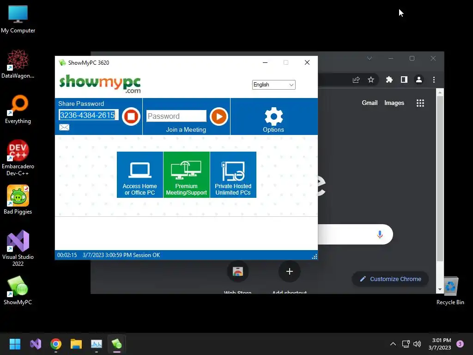Select Bad Piggies desktop icon
473x355 pixels.
[18, 200]
